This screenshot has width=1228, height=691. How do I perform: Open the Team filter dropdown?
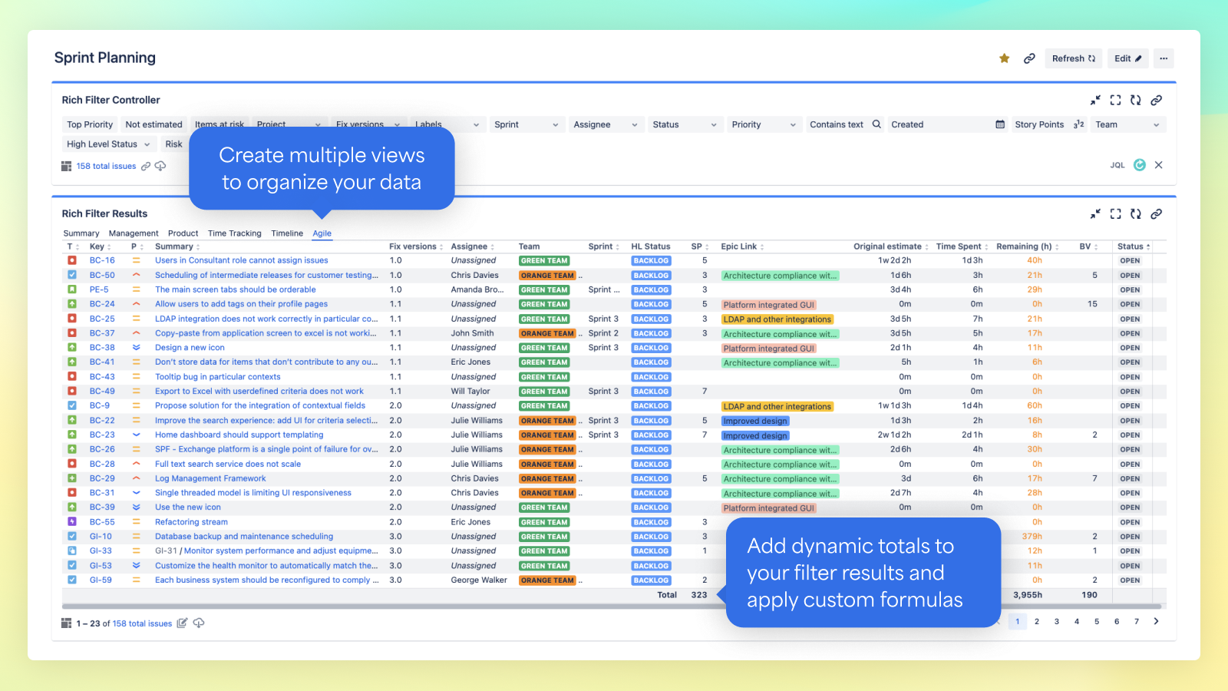tap(1127, 124)
